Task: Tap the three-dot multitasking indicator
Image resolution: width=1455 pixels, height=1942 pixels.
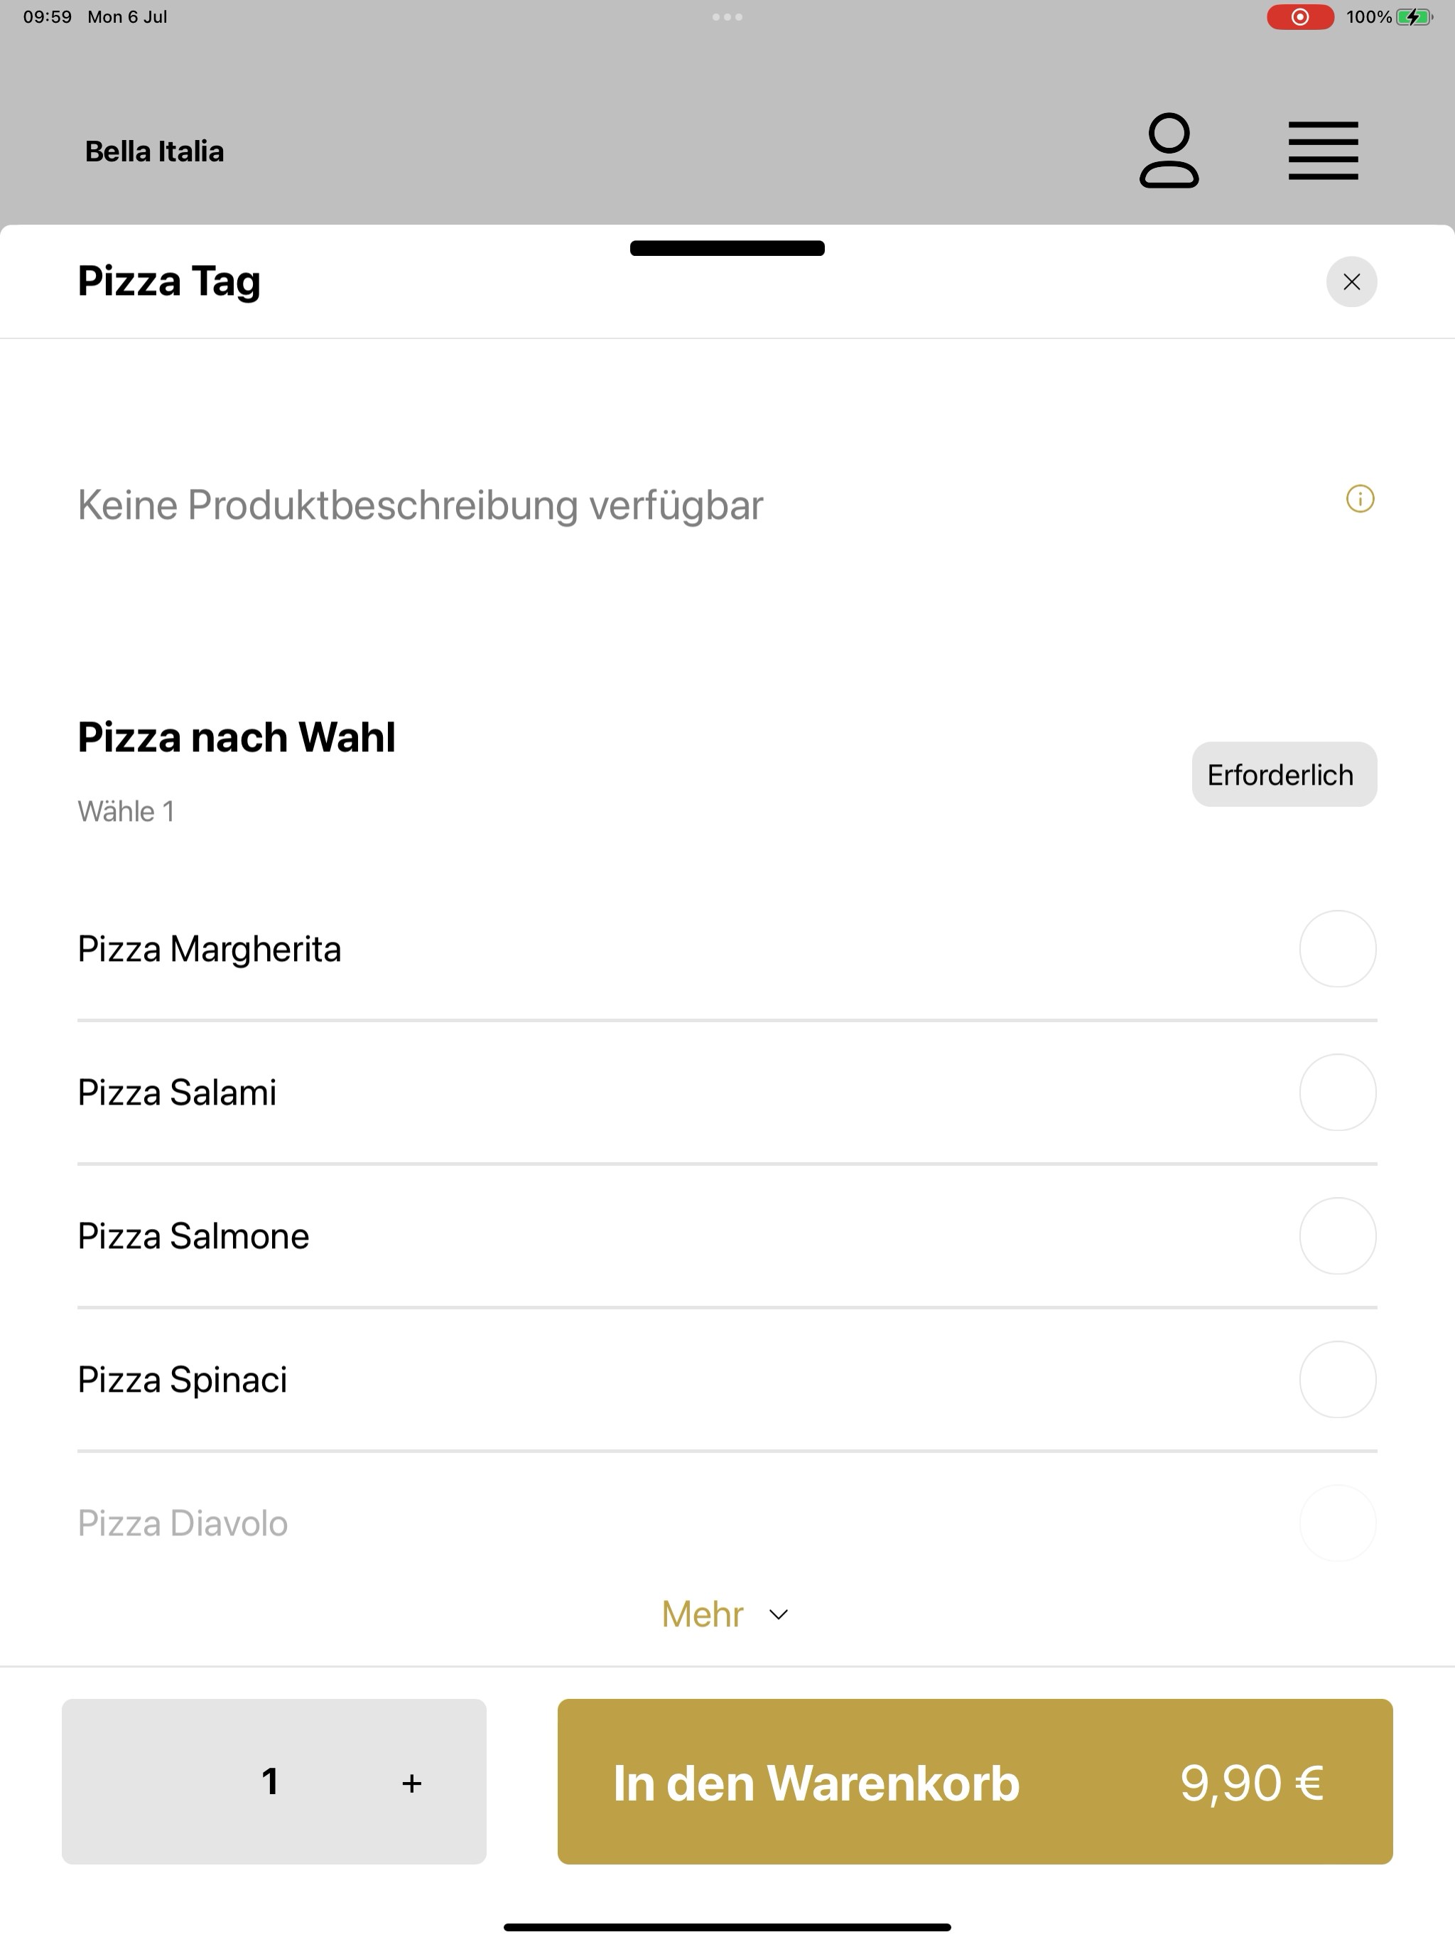Action: 727,16
